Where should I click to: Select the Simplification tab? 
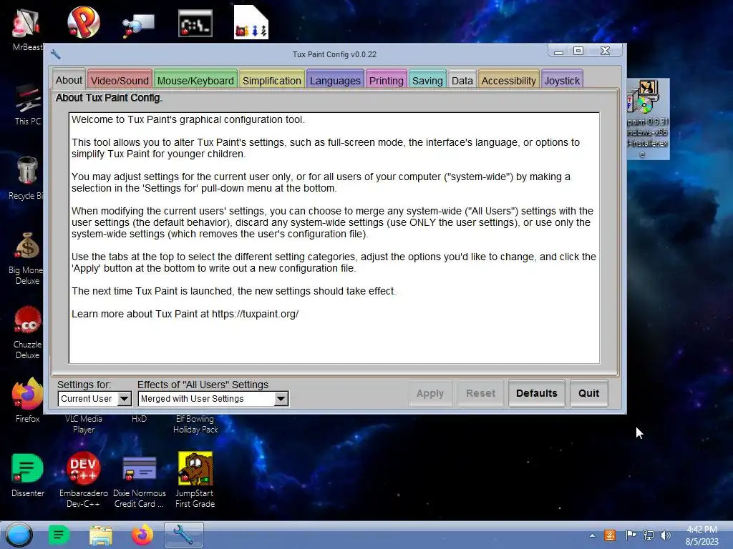pyautogui.click(x=271, y=80)
